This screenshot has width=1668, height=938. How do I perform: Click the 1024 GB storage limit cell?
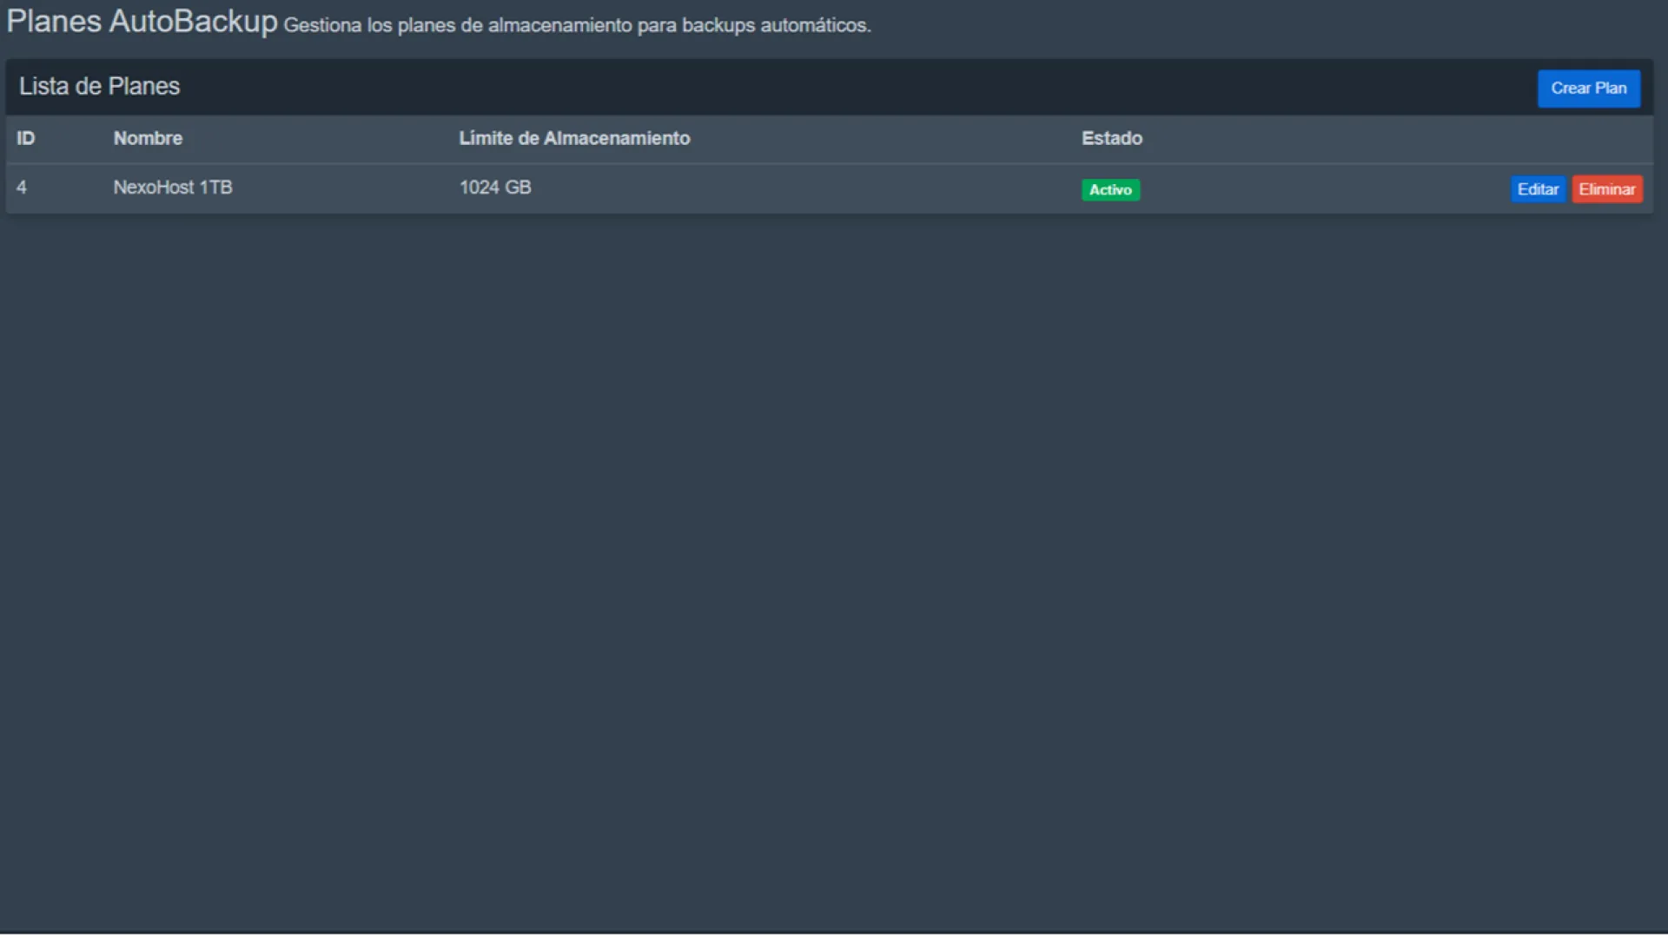point(494,188)
